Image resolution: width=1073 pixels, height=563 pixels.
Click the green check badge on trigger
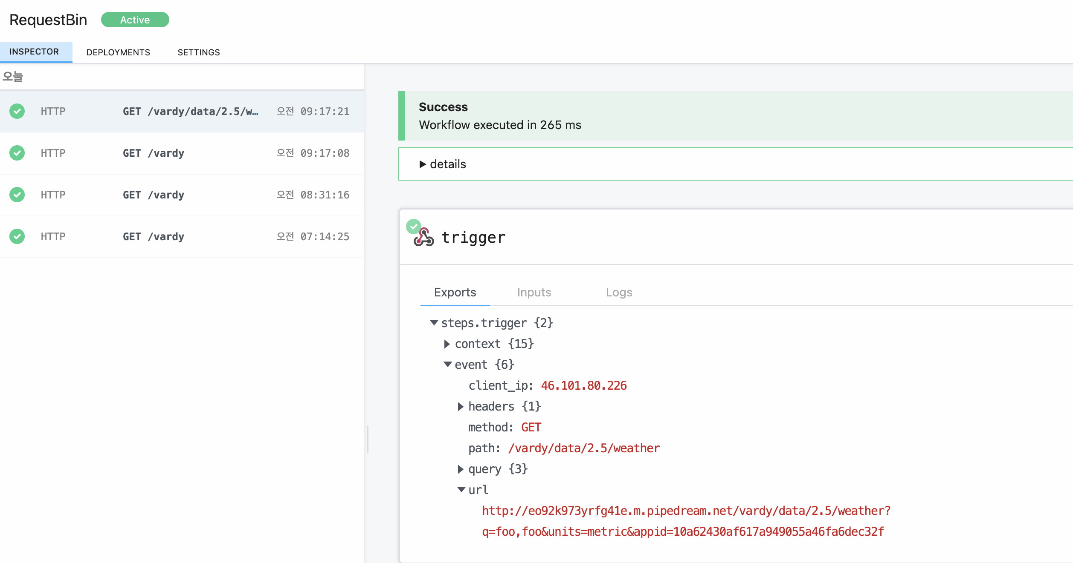[413, 226]
